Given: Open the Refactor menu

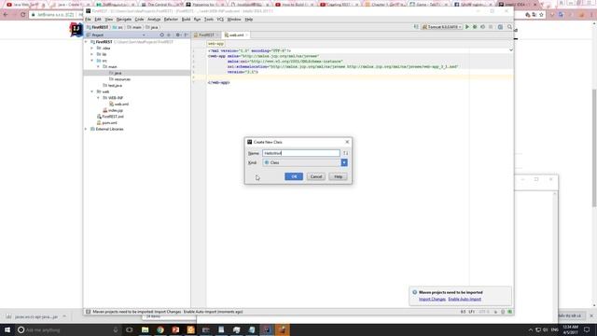Looking at the screenshot, I should 171,19.
